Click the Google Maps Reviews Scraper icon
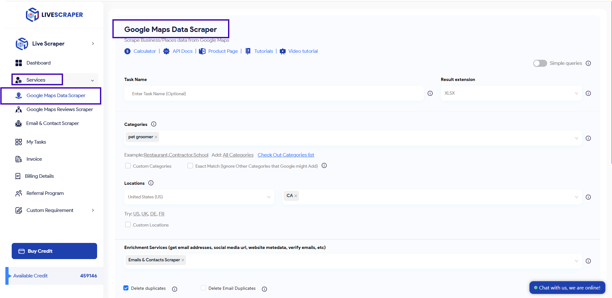This screenshot has height=298, width=612. click(19, 109)
